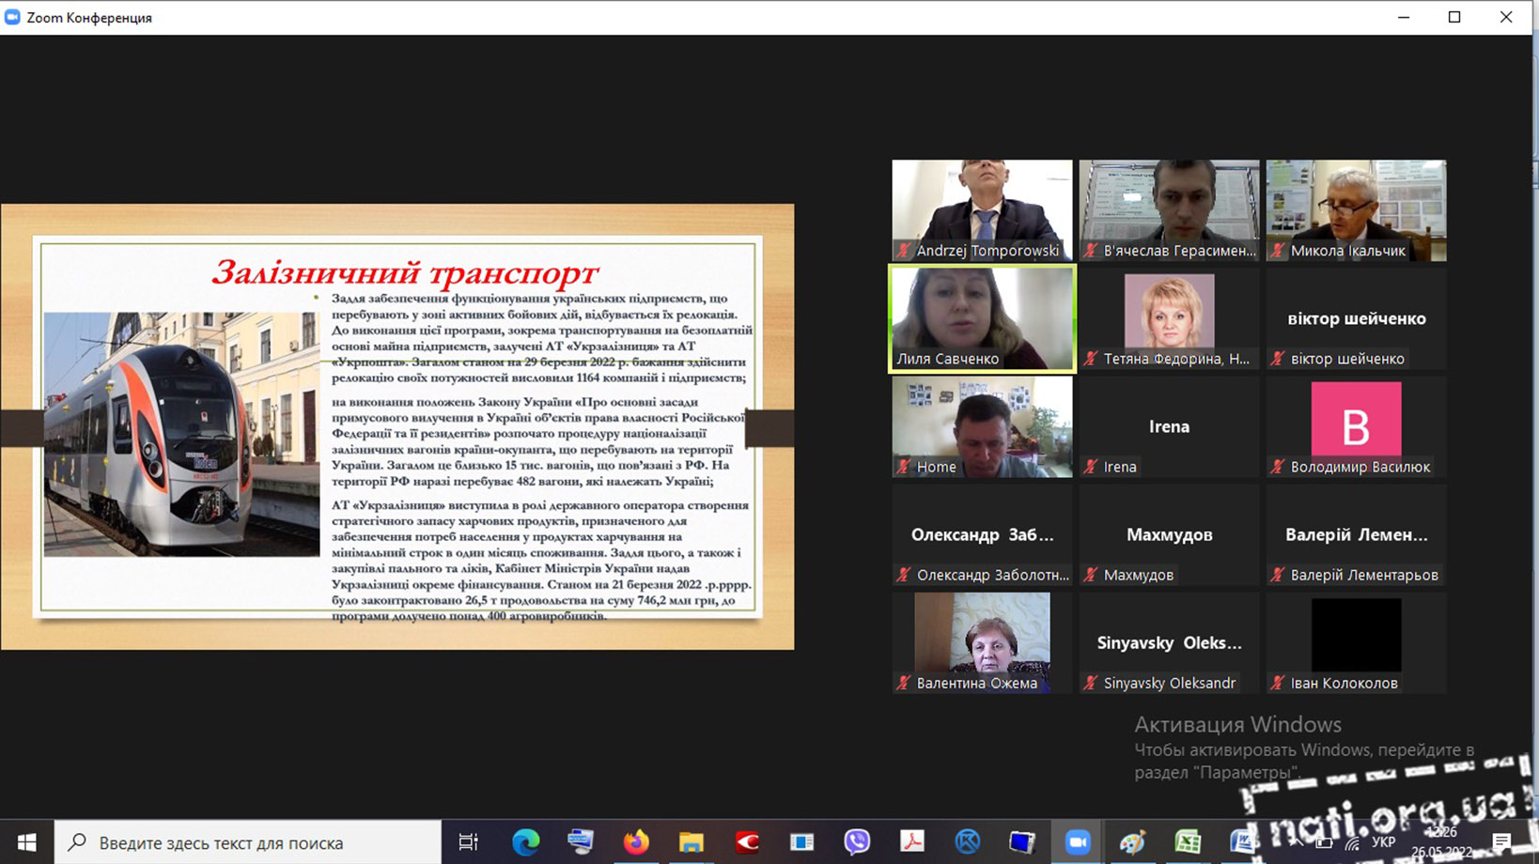Open File Explorer from the taskbar
The width and height of the screenshot is (1539, 864).
[x=692, y=842]
